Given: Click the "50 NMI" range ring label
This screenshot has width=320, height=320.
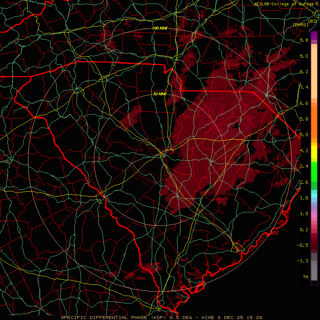Looking at the screenshot, I should [x=160, y=94].
